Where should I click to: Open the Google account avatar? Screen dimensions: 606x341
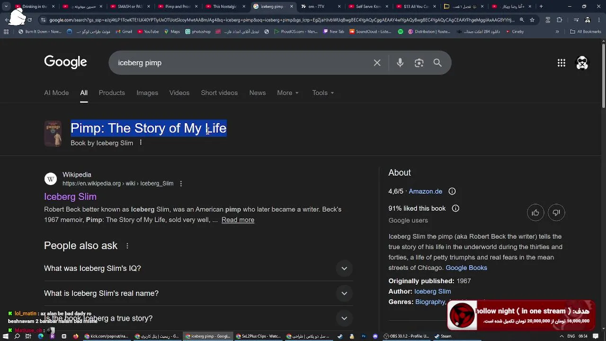pos(582,63)
